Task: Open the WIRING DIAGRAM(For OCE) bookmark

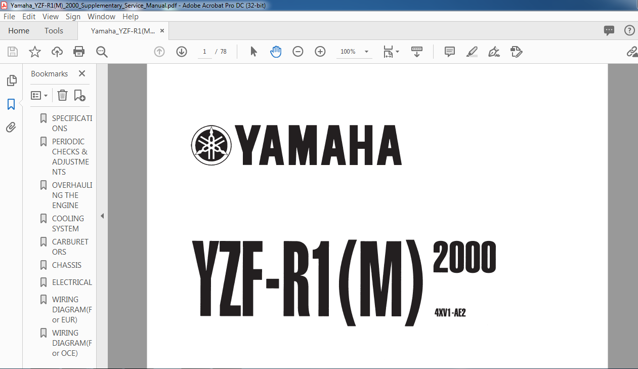Action: pos(72,343)
